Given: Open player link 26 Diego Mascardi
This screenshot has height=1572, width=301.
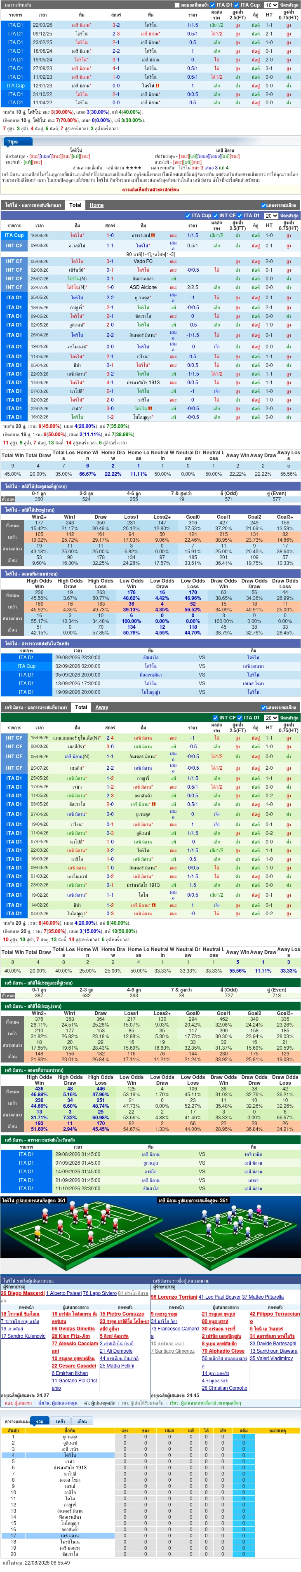Looking at the screenshot, I should pyautogui.click(x=23, y=1293).
